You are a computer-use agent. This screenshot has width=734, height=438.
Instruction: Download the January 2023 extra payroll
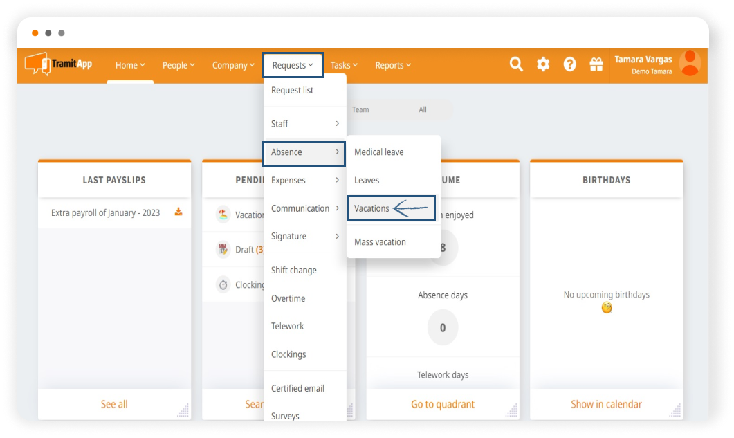178,212
